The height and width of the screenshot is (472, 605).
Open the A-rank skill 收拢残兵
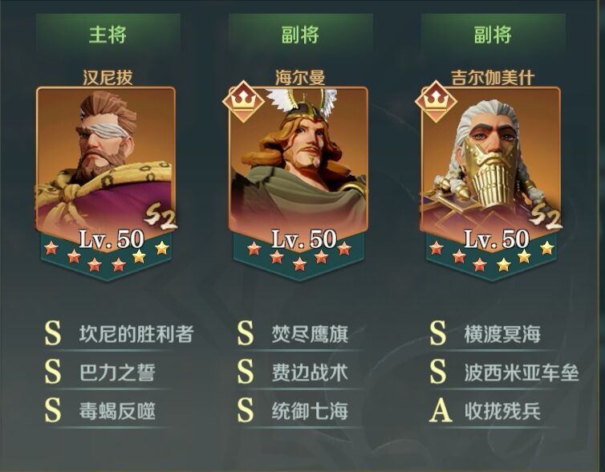coord(485,411)
